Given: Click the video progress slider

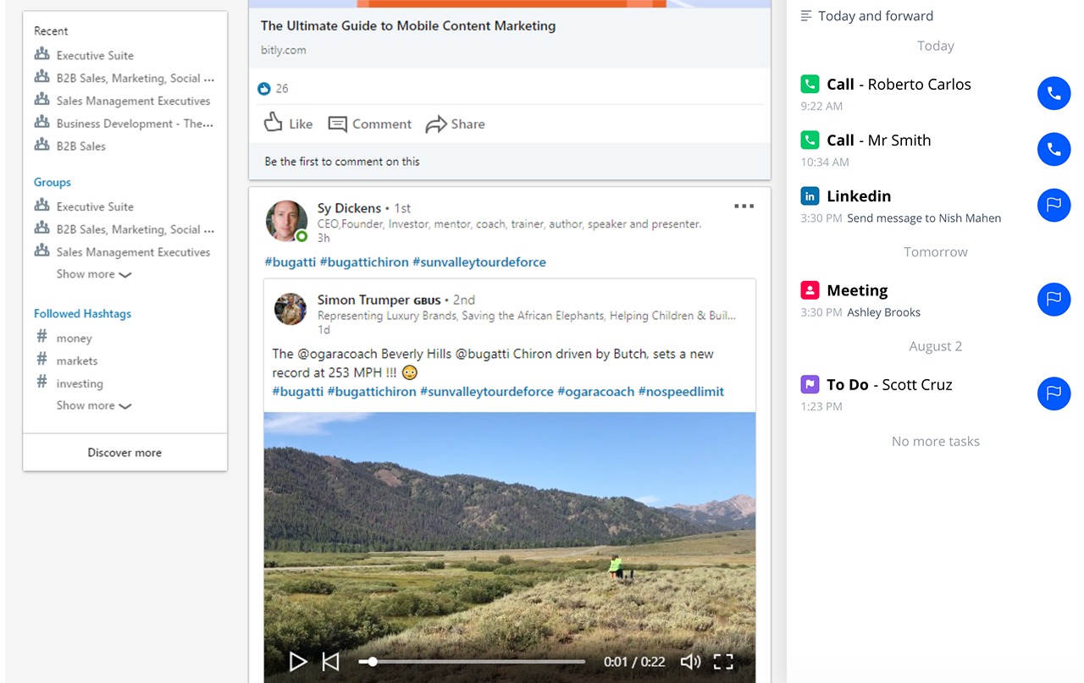Looking at the screenshot, I should 472,661.
